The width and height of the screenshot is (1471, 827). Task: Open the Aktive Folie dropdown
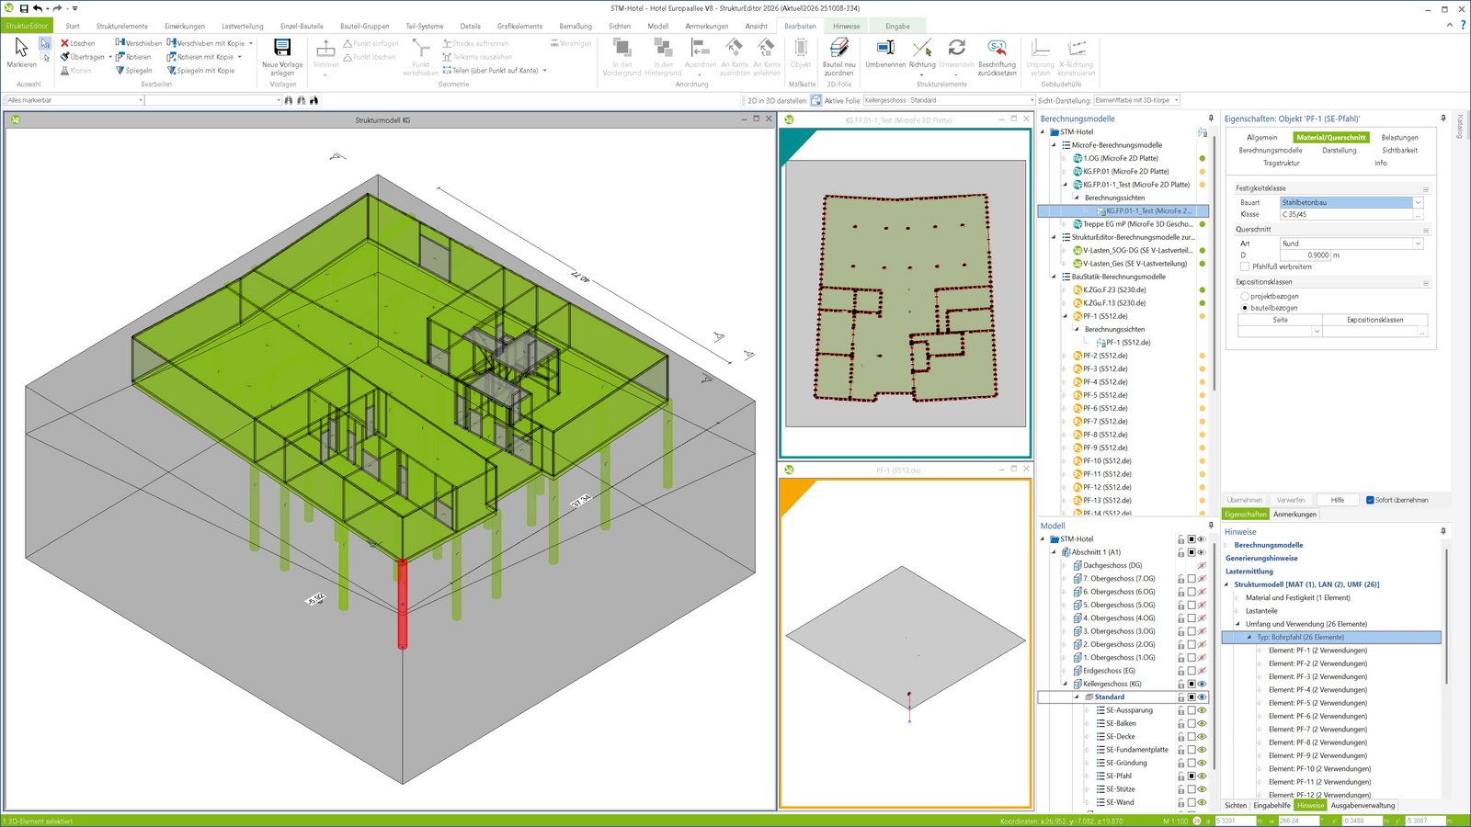(x=1031, y=100)
